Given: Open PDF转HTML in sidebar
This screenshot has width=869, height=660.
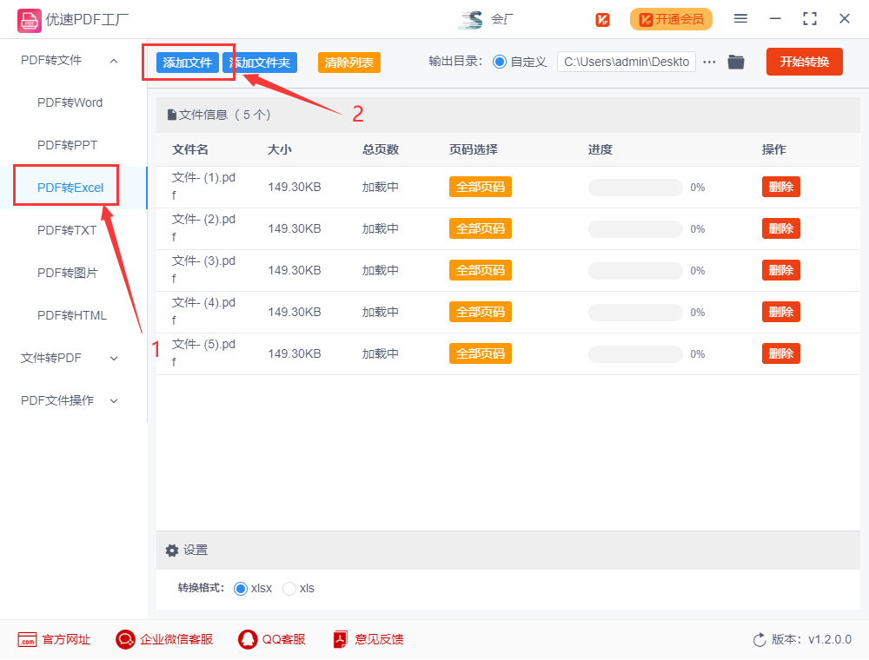Looking at the screenshot, I should click(x=71, y=315).
